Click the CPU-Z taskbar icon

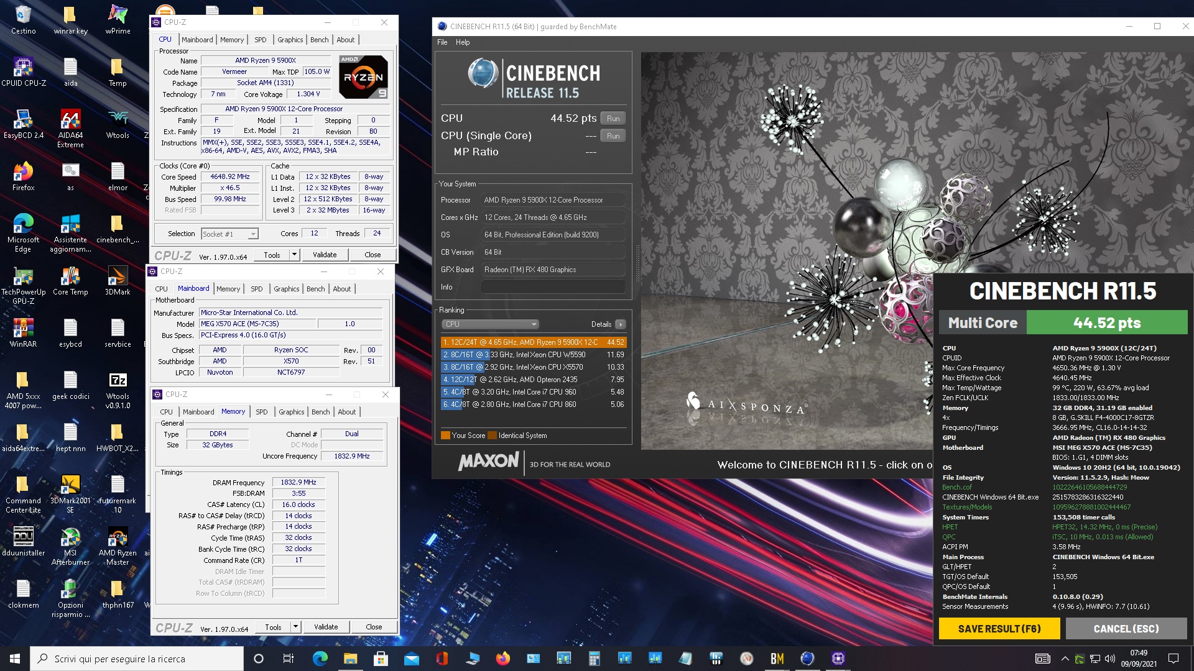point(838,659)
